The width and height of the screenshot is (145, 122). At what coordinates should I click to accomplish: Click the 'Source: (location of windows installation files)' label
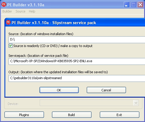pyautogui.click(x=41, y=34)
